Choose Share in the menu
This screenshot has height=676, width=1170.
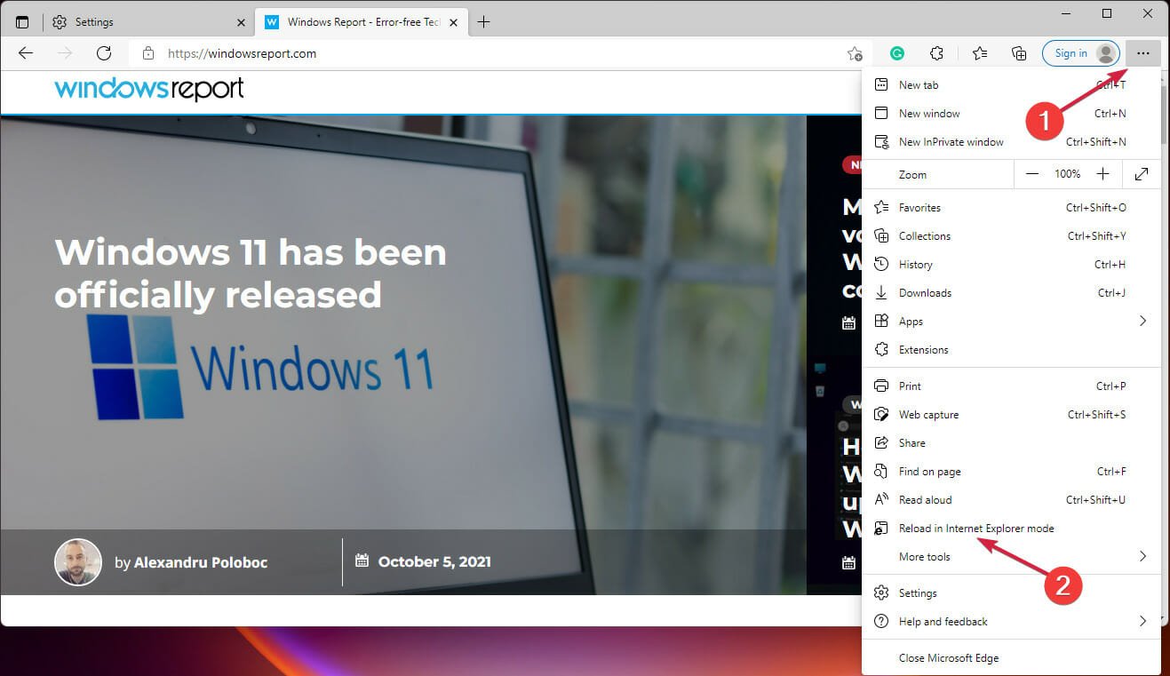coord(1011,443)
